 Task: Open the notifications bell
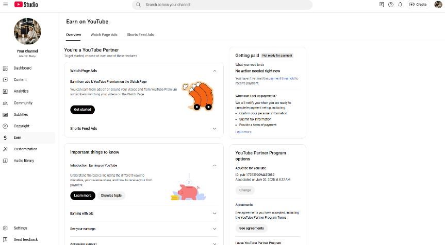[400, 5]
